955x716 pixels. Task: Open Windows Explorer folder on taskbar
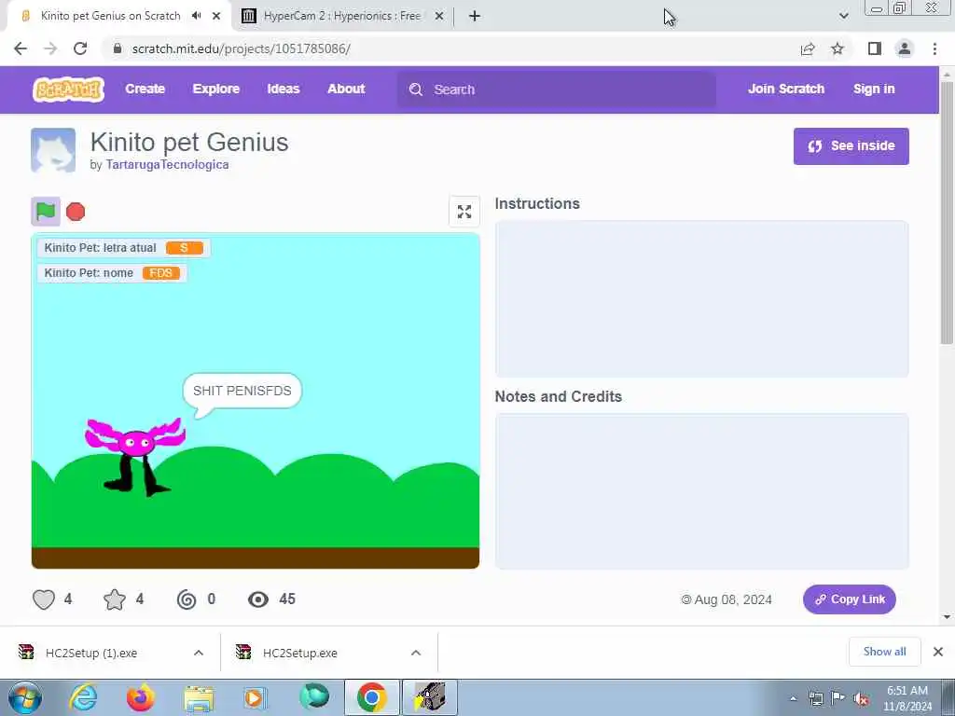pyautogui.click(x=199, y=697)
